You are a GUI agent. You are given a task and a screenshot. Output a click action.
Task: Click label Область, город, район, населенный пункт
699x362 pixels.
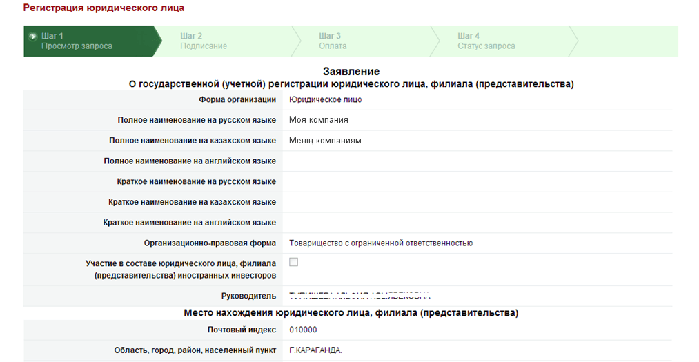[x=195, y=350]
